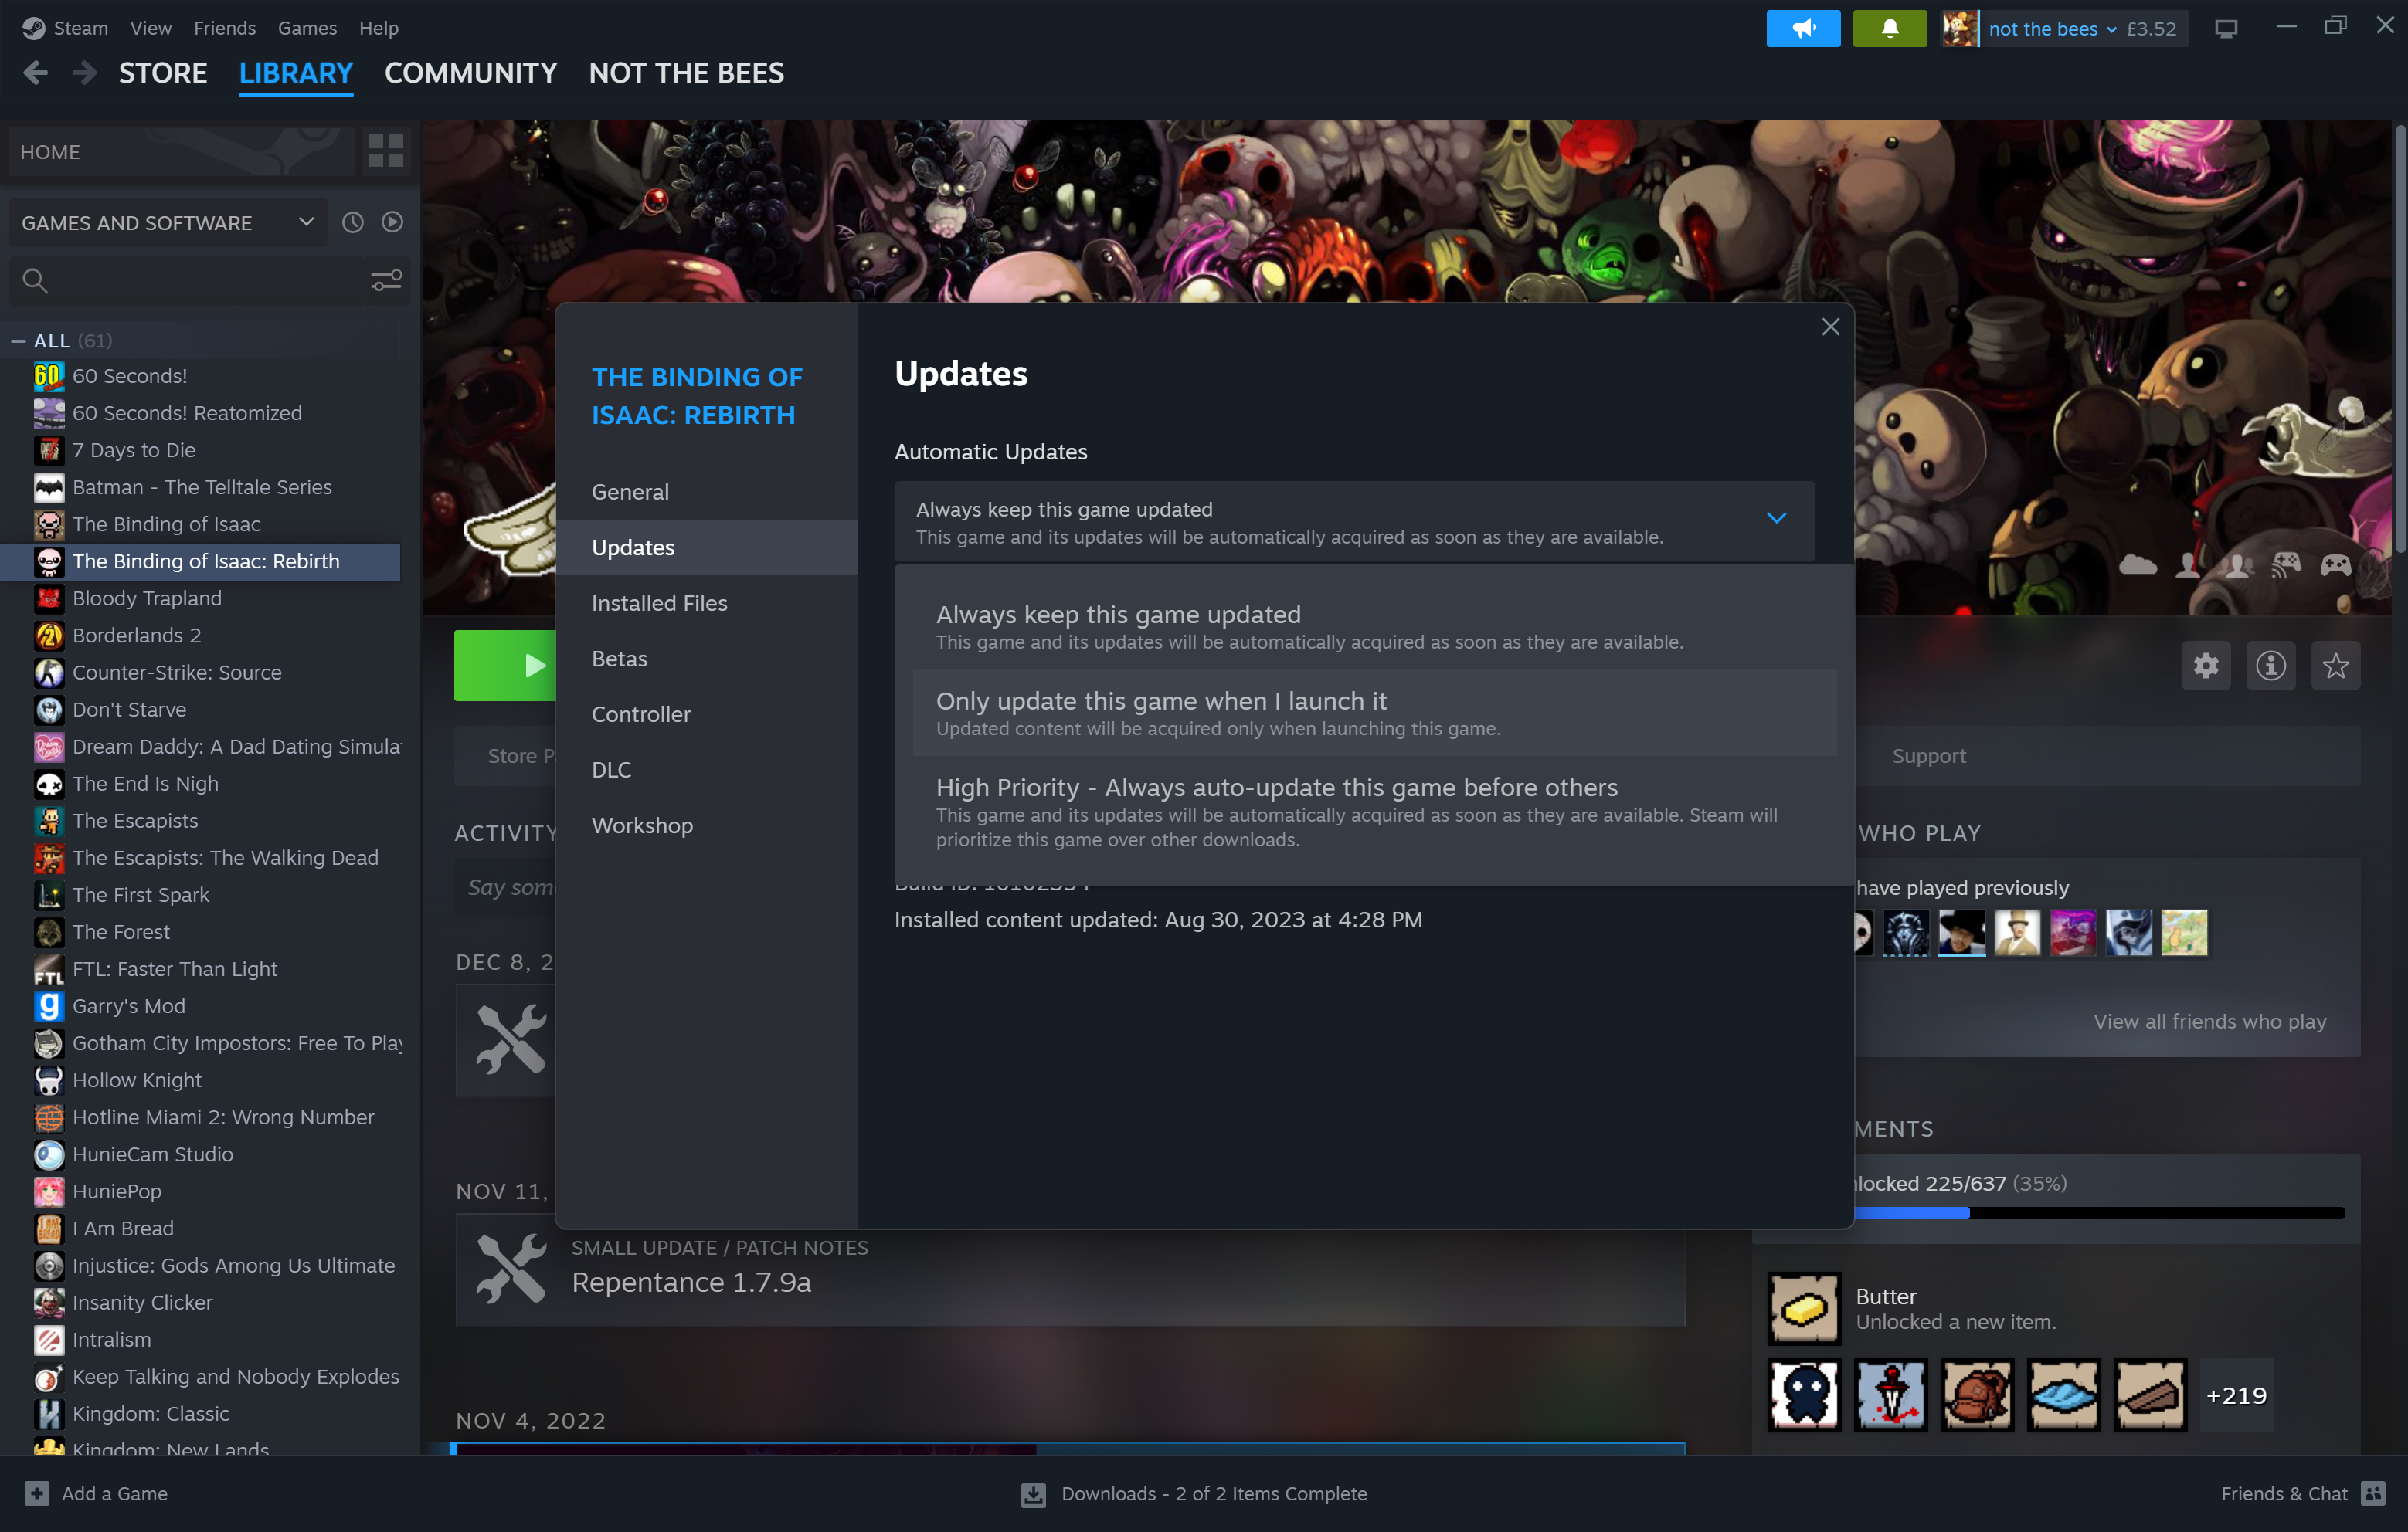Favorite the game with star icon
This screenshot has height=1532, width=2408.
click(x=2336, y=666)
